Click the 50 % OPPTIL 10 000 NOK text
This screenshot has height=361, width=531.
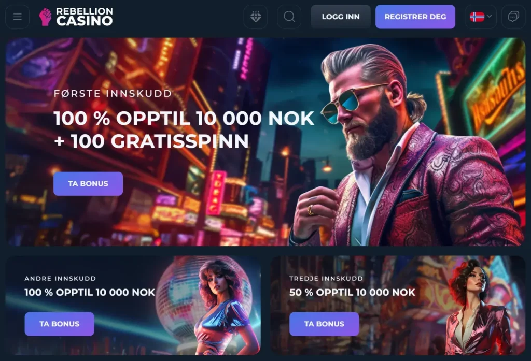click(352, 292)
